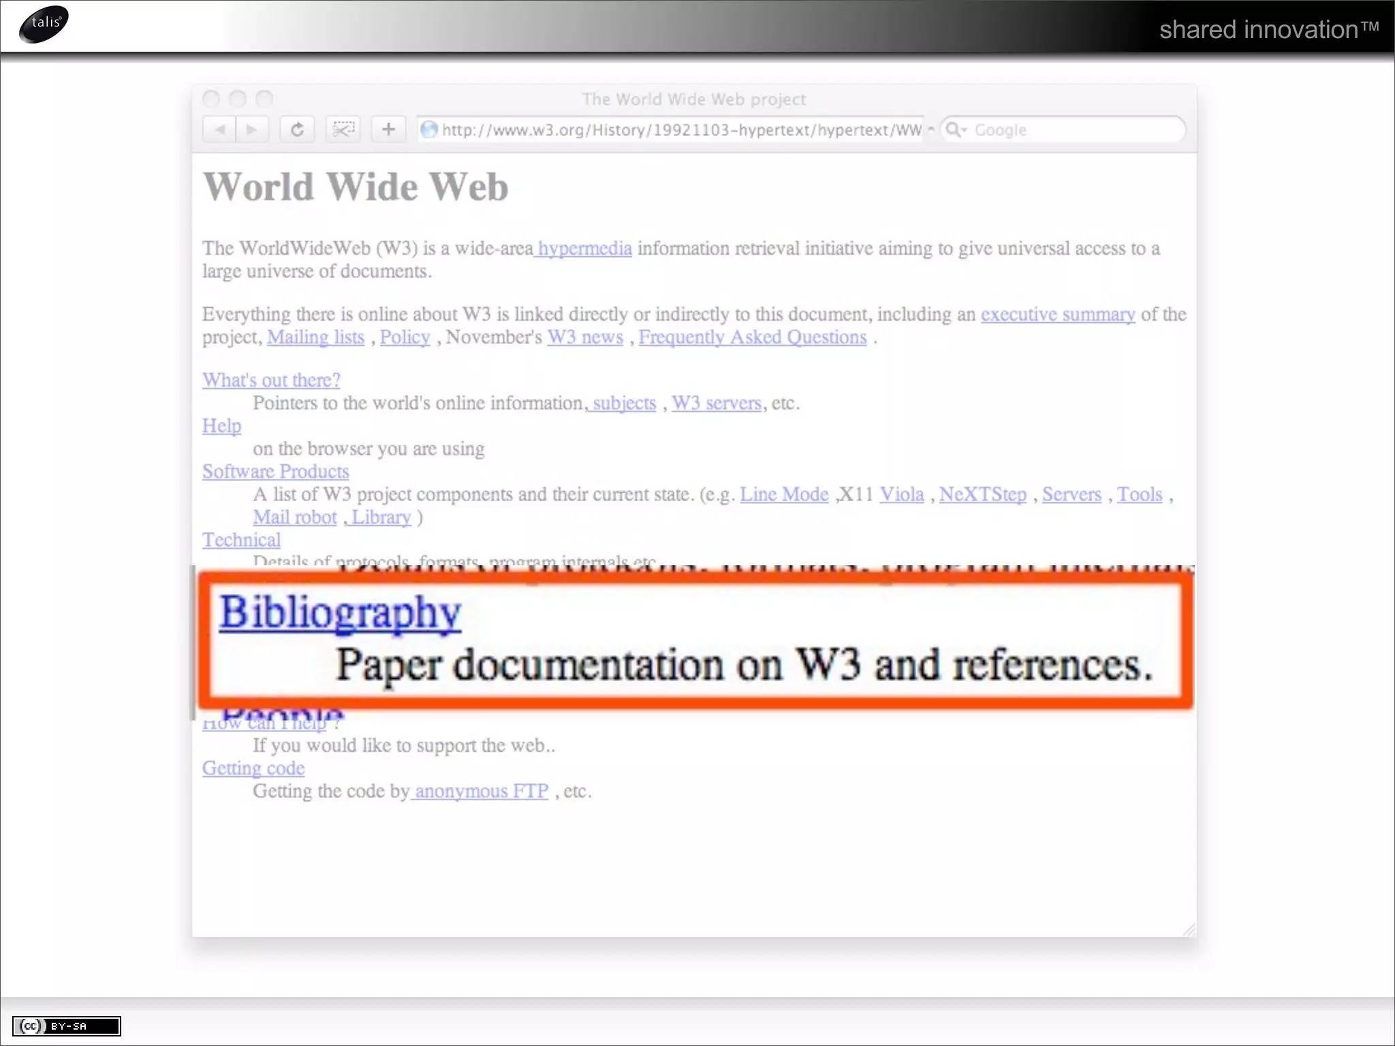Follow the What's out there? link
Screen dimensions: 1395x1046
tap(271, 380)
